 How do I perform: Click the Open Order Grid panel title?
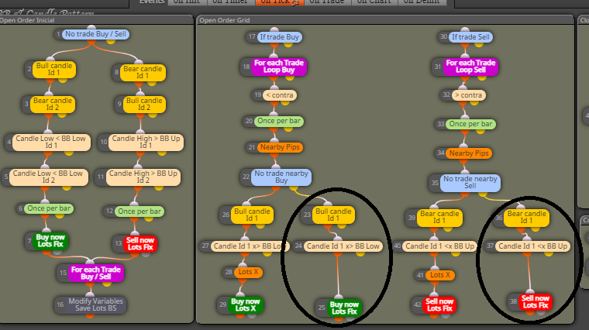(x=224, y=20)
